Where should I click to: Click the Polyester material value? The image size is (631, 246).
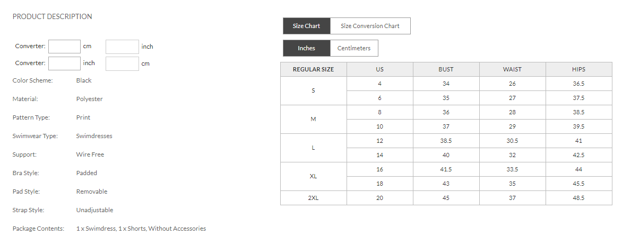90,99
